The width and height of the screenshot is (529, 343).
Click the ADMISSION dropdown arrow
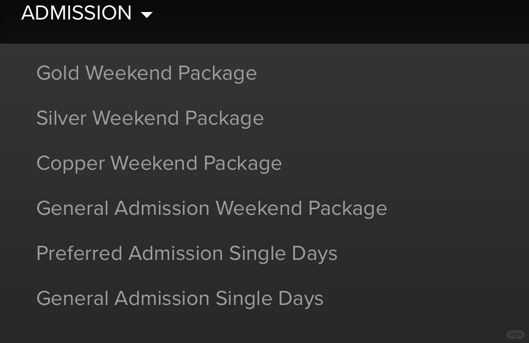pyautogui.click(x=146, y=15)
